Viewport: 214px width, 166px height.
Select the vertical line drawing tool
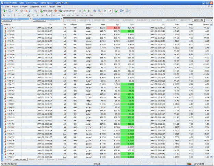[x=14, y=15]
